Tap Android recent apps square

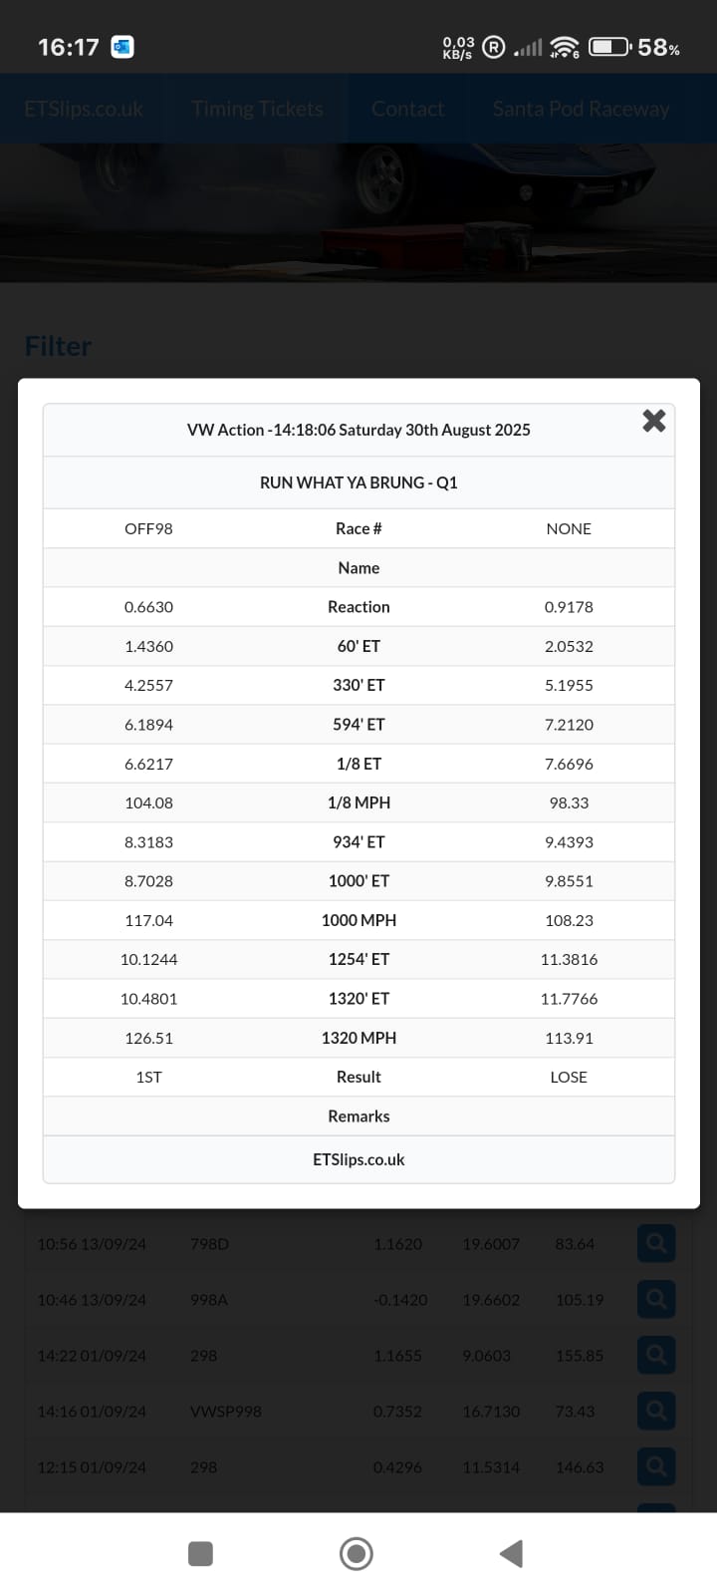[200, 1553]
